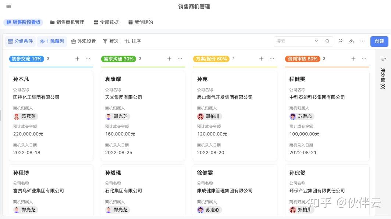Add card to 方案/报价 60% column
Viewport: 391px width, 219px height.
click(261, 59)
